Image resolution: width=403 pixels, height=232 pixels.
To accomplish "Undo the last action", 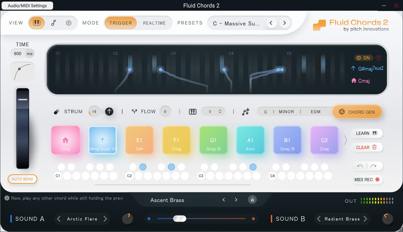I will coord(360,166).
